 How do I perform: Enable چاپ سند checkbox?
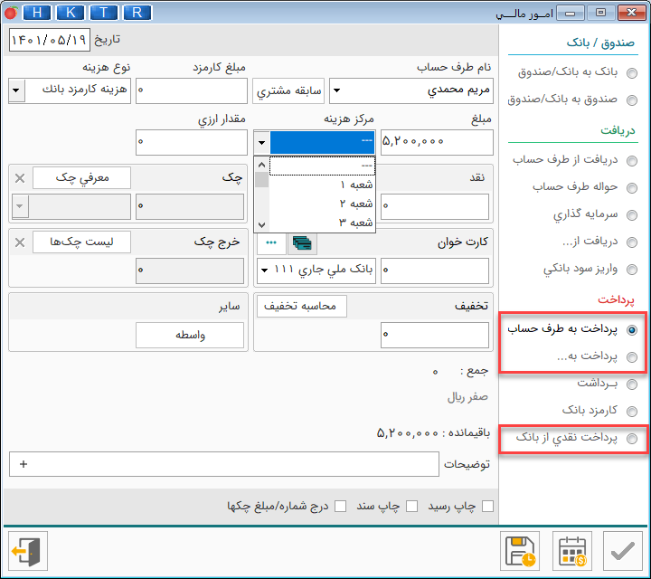click(x=412, y=507)
